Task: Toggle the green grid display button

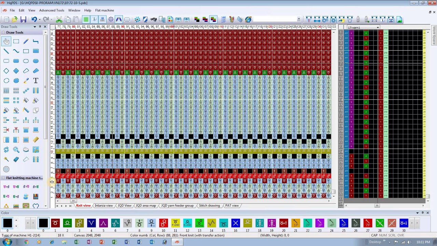Action: tap(86, 19)
